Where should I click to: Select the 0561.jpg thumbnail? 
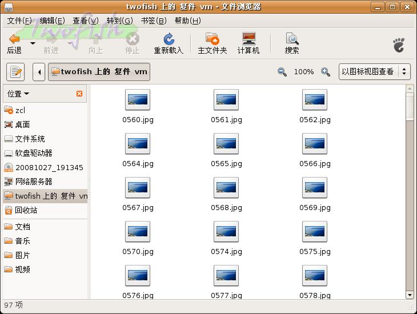(226, 100)
